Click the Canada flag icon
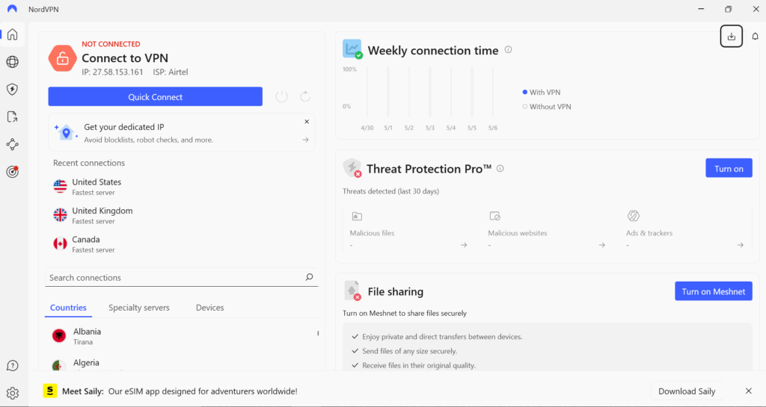766x407 pixels. [x=60, y=243]
